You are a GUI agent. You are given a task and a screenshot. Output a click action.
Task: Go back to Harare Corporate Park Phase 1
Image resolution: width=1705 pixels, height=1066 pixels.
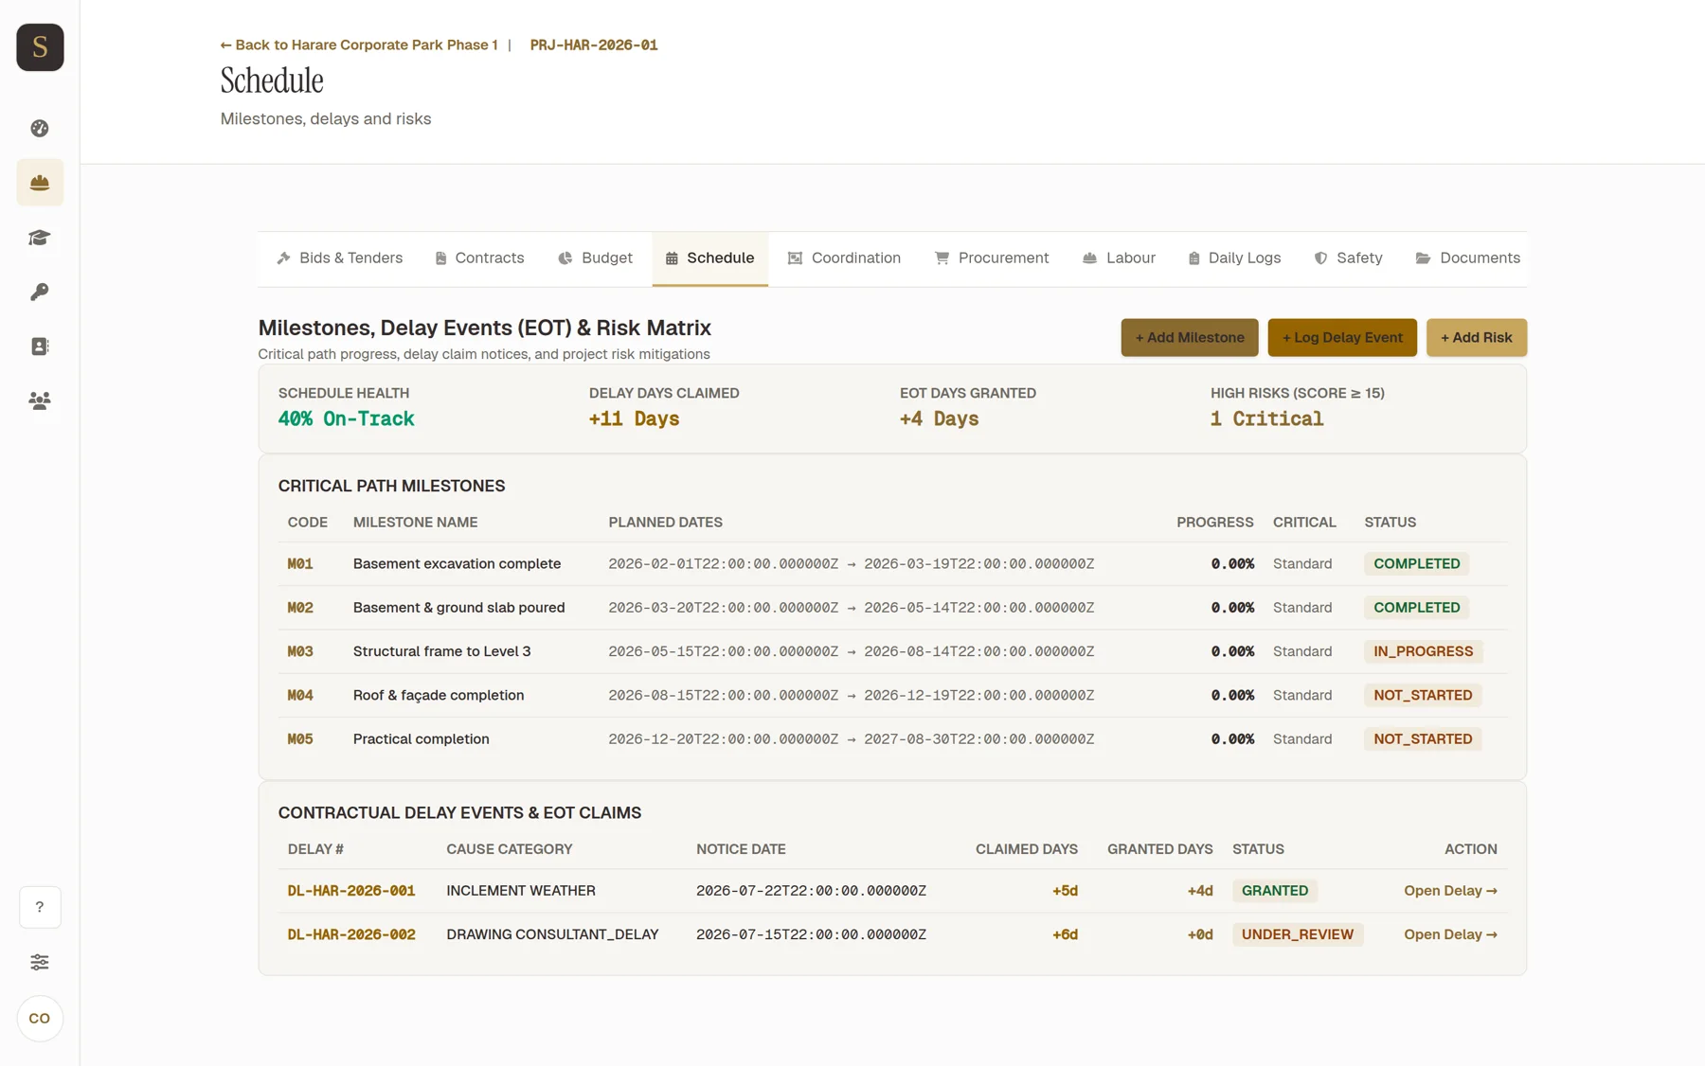[x=359, y=45]
